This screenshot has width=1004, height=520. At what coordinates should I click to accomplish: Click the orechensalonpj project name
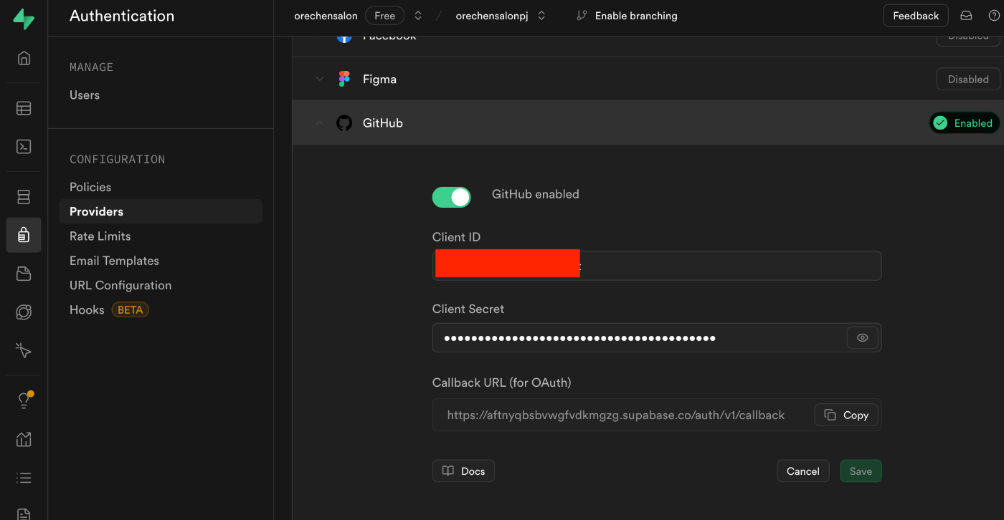(x=492, y=16)
